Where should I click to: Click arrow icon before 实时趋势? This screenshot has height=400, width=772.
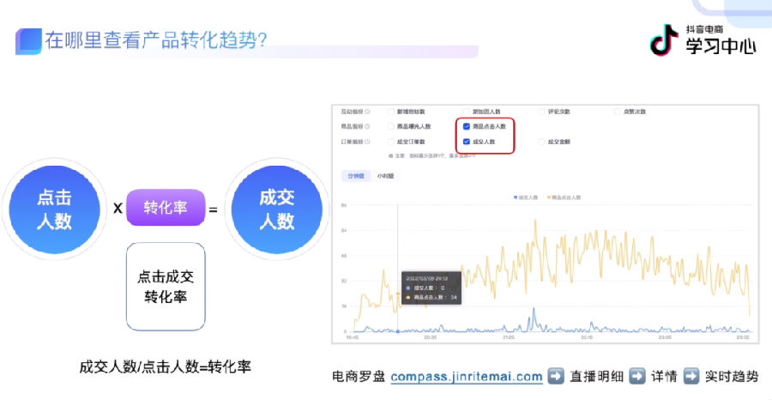[690, 377]
